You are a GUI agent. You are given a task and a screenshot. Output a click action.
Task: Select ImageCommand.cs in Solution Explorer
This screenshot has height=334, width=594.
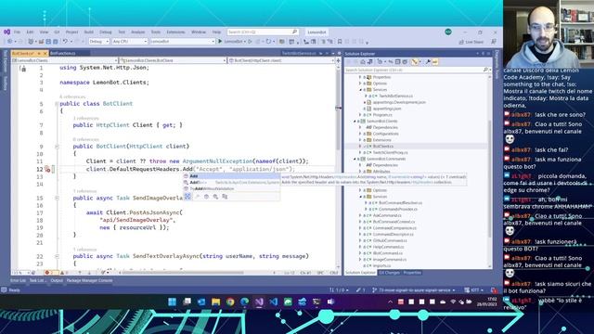point(390,260)
